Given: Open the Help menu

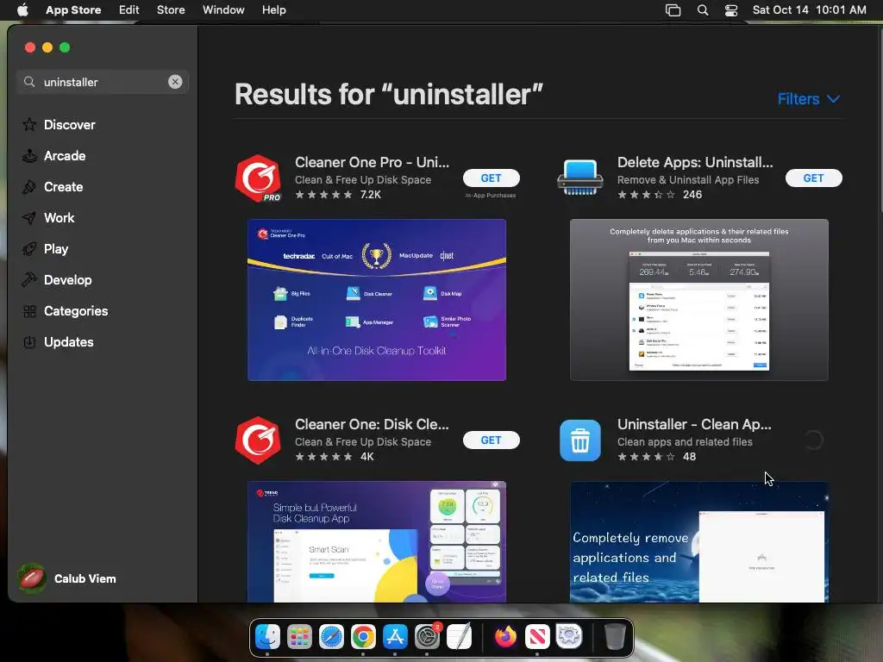Looking at the screenshot, I should pos(273,10).
